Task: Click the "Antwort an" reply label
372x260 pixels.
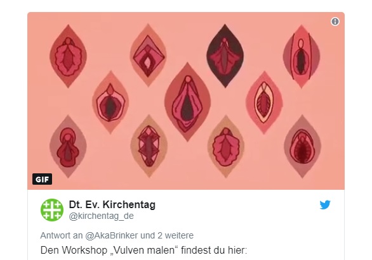Action: point(62,235)
